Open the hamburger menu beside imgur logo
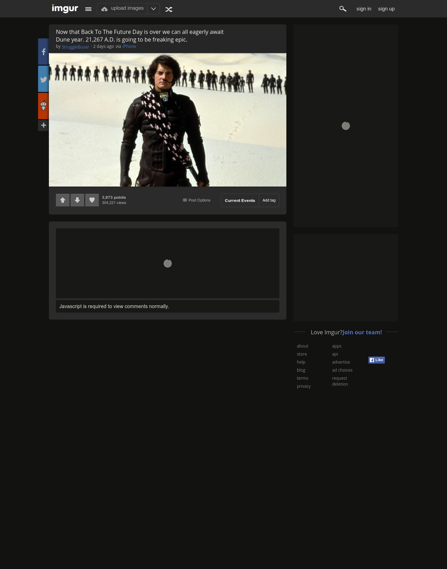Viewport: 447px width, 569px height. coord(88,9)
